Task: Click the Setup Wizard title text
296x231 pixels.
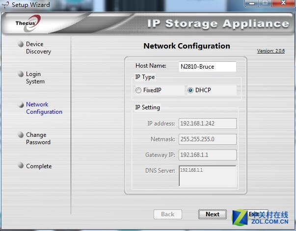Action: (31, 4)
